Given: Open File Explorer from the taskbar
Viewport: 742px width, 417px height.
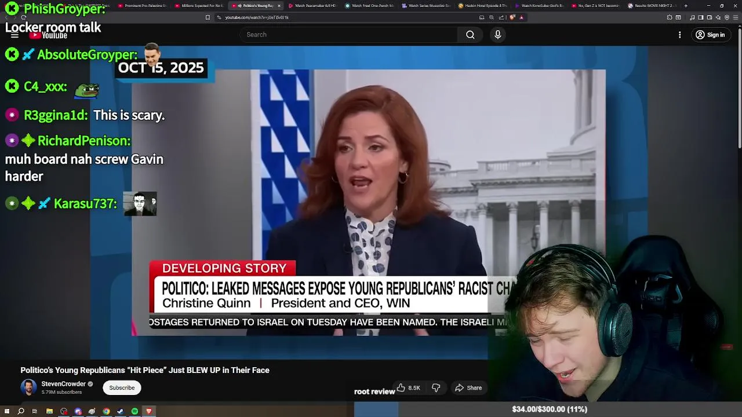Looking at the screenshot, I should tap(49, 411).
